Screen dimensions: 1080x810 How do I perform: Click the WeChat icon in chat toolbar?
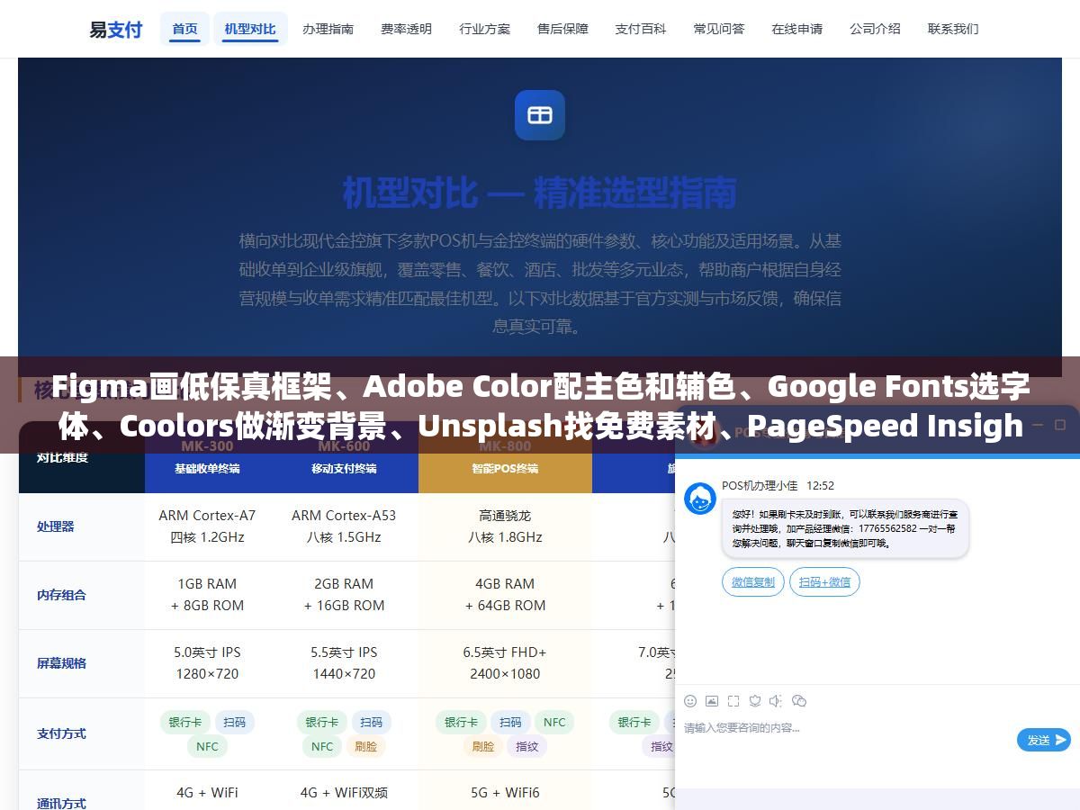pos(798,701)
